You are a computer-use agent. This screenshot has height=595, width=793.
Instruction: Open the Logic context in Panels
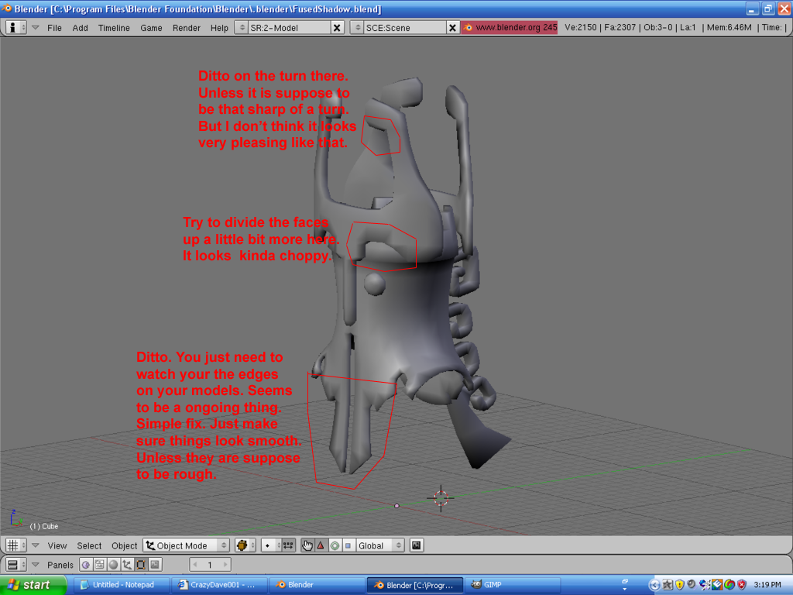85,565
